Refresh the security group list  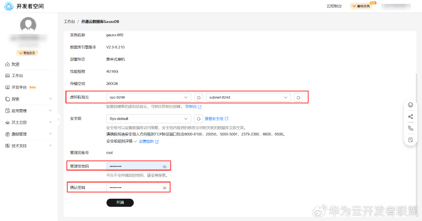[x=199, y=119]
